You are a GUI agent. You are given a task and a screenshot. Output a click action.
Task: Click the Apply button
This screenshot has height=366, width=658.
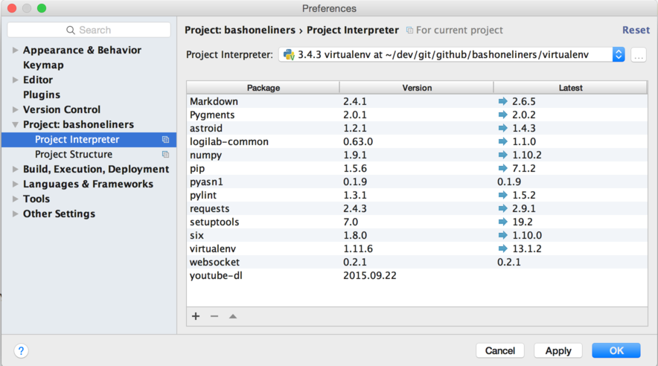tap(558, 350)
